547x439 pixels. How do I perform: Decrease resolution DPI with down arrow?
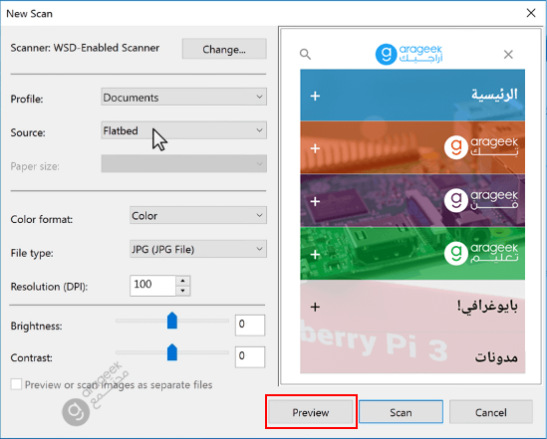click(182, 291)
